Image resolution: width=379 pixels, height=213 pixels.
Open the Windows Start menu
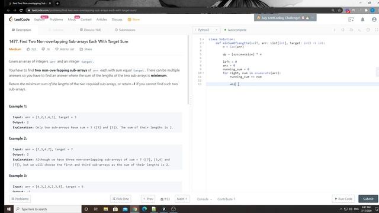click(9, 209)
